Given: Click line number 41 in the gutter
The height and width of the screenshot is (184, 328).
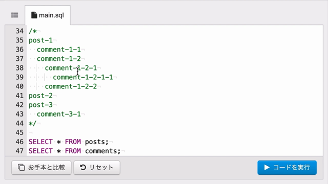Looking at the screenshot, I should 19,96.
